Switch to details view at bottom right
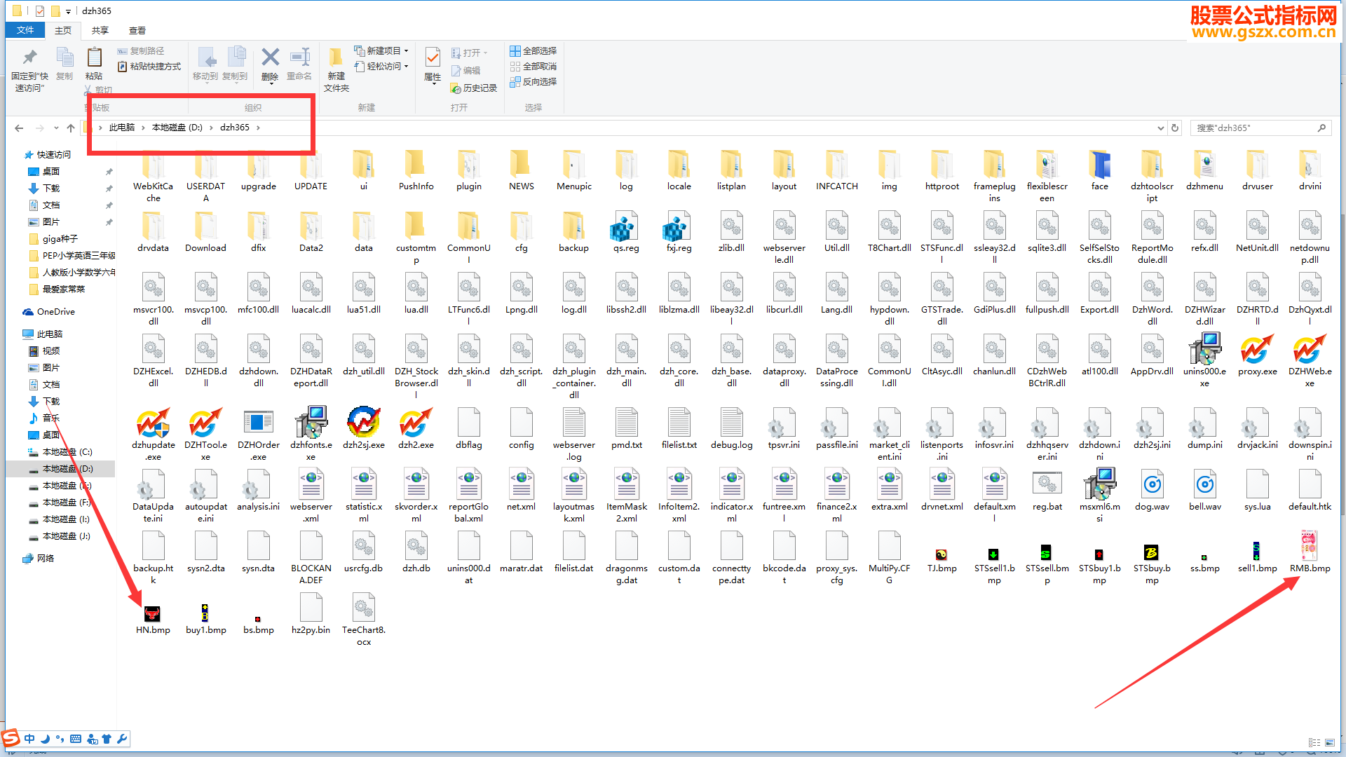This screenshot has height=757, width=1346. pyautogui.click(x=1314, y=742)
